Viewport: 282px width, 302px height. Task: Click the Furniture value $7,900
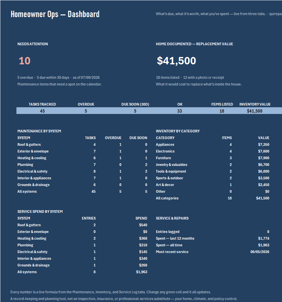[x=264, y=158]
